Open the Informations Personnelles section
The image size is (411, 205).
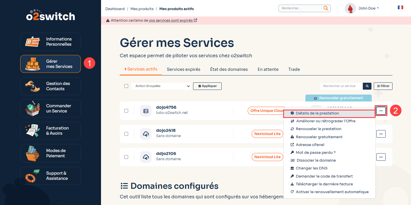50,42
